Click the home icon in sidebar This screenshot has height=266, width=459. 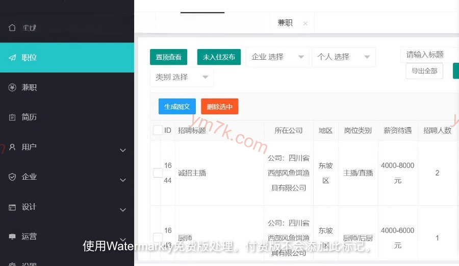pyautogui.click(x=12, y=28)
